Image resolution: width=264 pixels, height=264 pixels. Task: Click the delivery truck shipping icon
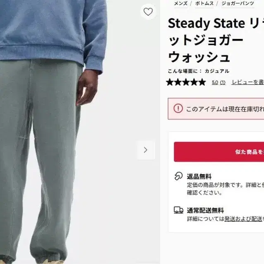[x=178, y=210]
